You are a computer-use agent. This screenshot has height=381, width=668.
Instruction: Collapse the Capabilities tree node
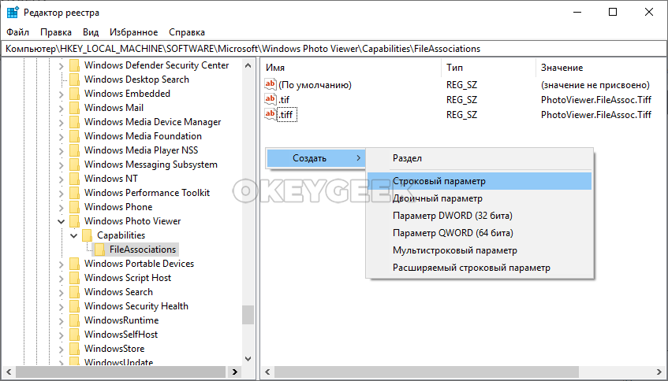74,235
